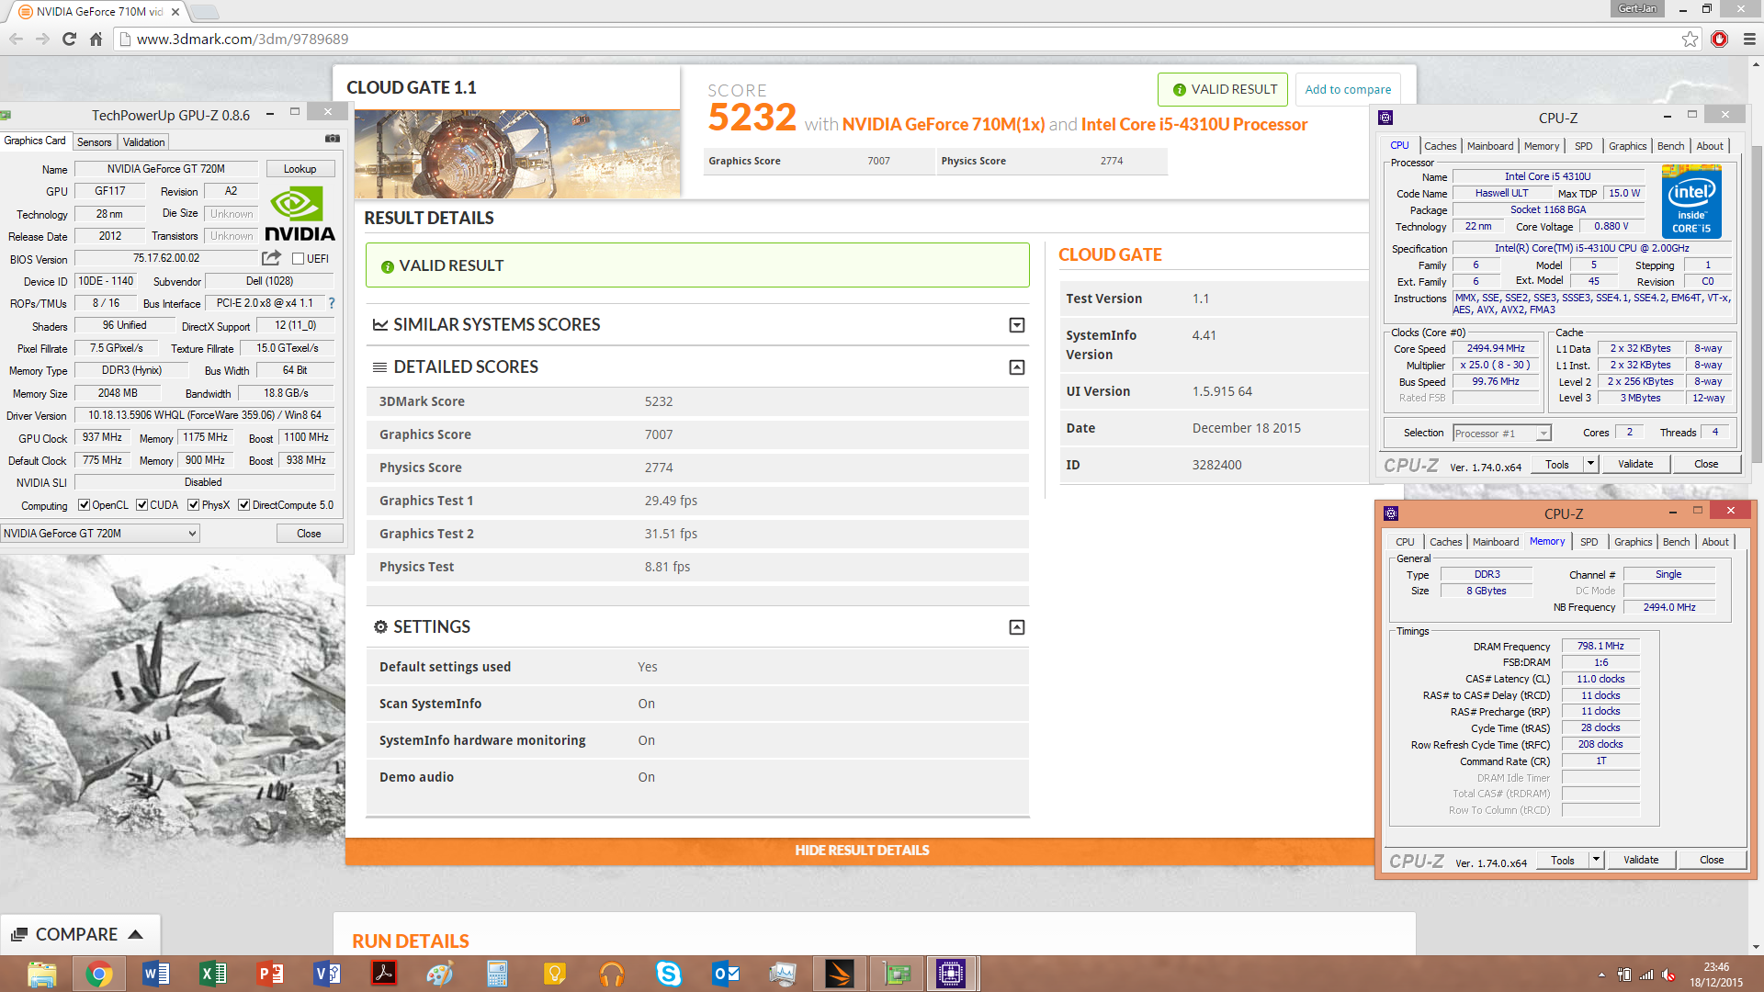Open PowerPoint from the taskbar
Screen dimensions: 1764x992
(x=270, y=974)
